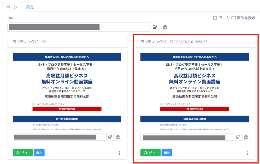Click プレビュー in the 2024/07/16 card
The image size is (260, 164).
pyautogui.click(x=151, y=153)
